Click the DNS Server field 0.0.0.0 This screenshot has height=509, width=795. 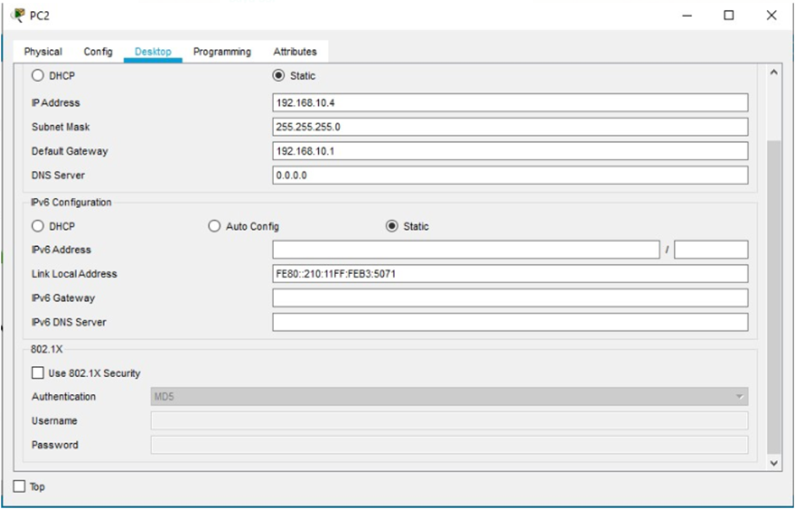[510, 175]
